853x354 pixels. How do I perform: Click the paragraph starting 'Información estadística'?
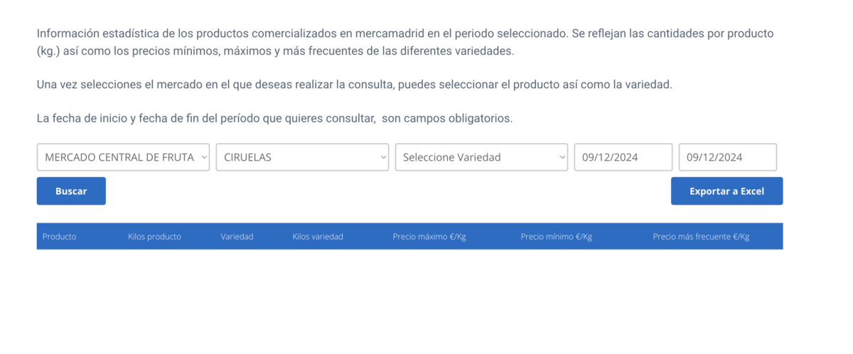click(405, 43)
